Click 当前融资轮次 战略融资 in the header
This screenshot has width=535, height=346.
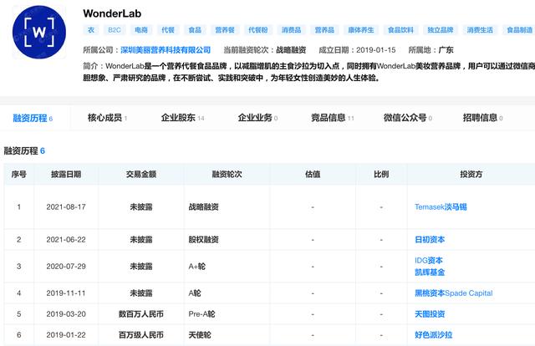(x=265, y=50)
